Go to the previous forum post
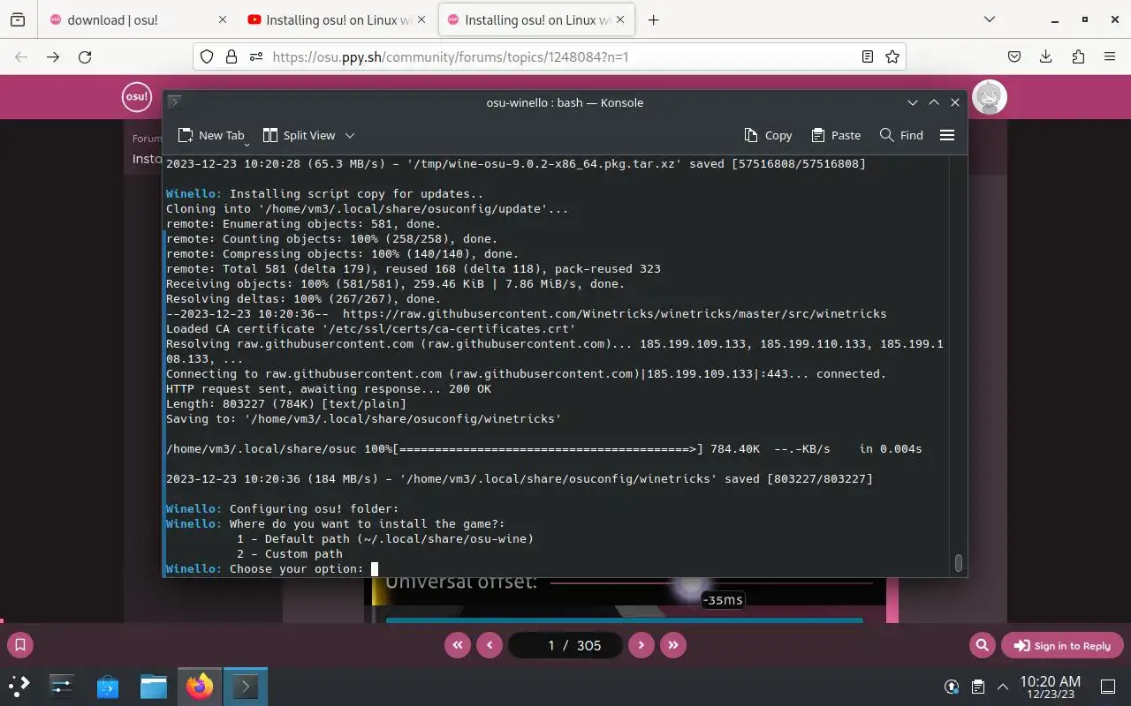Viewport: 1131px width, 706px height. coord(490,645)
